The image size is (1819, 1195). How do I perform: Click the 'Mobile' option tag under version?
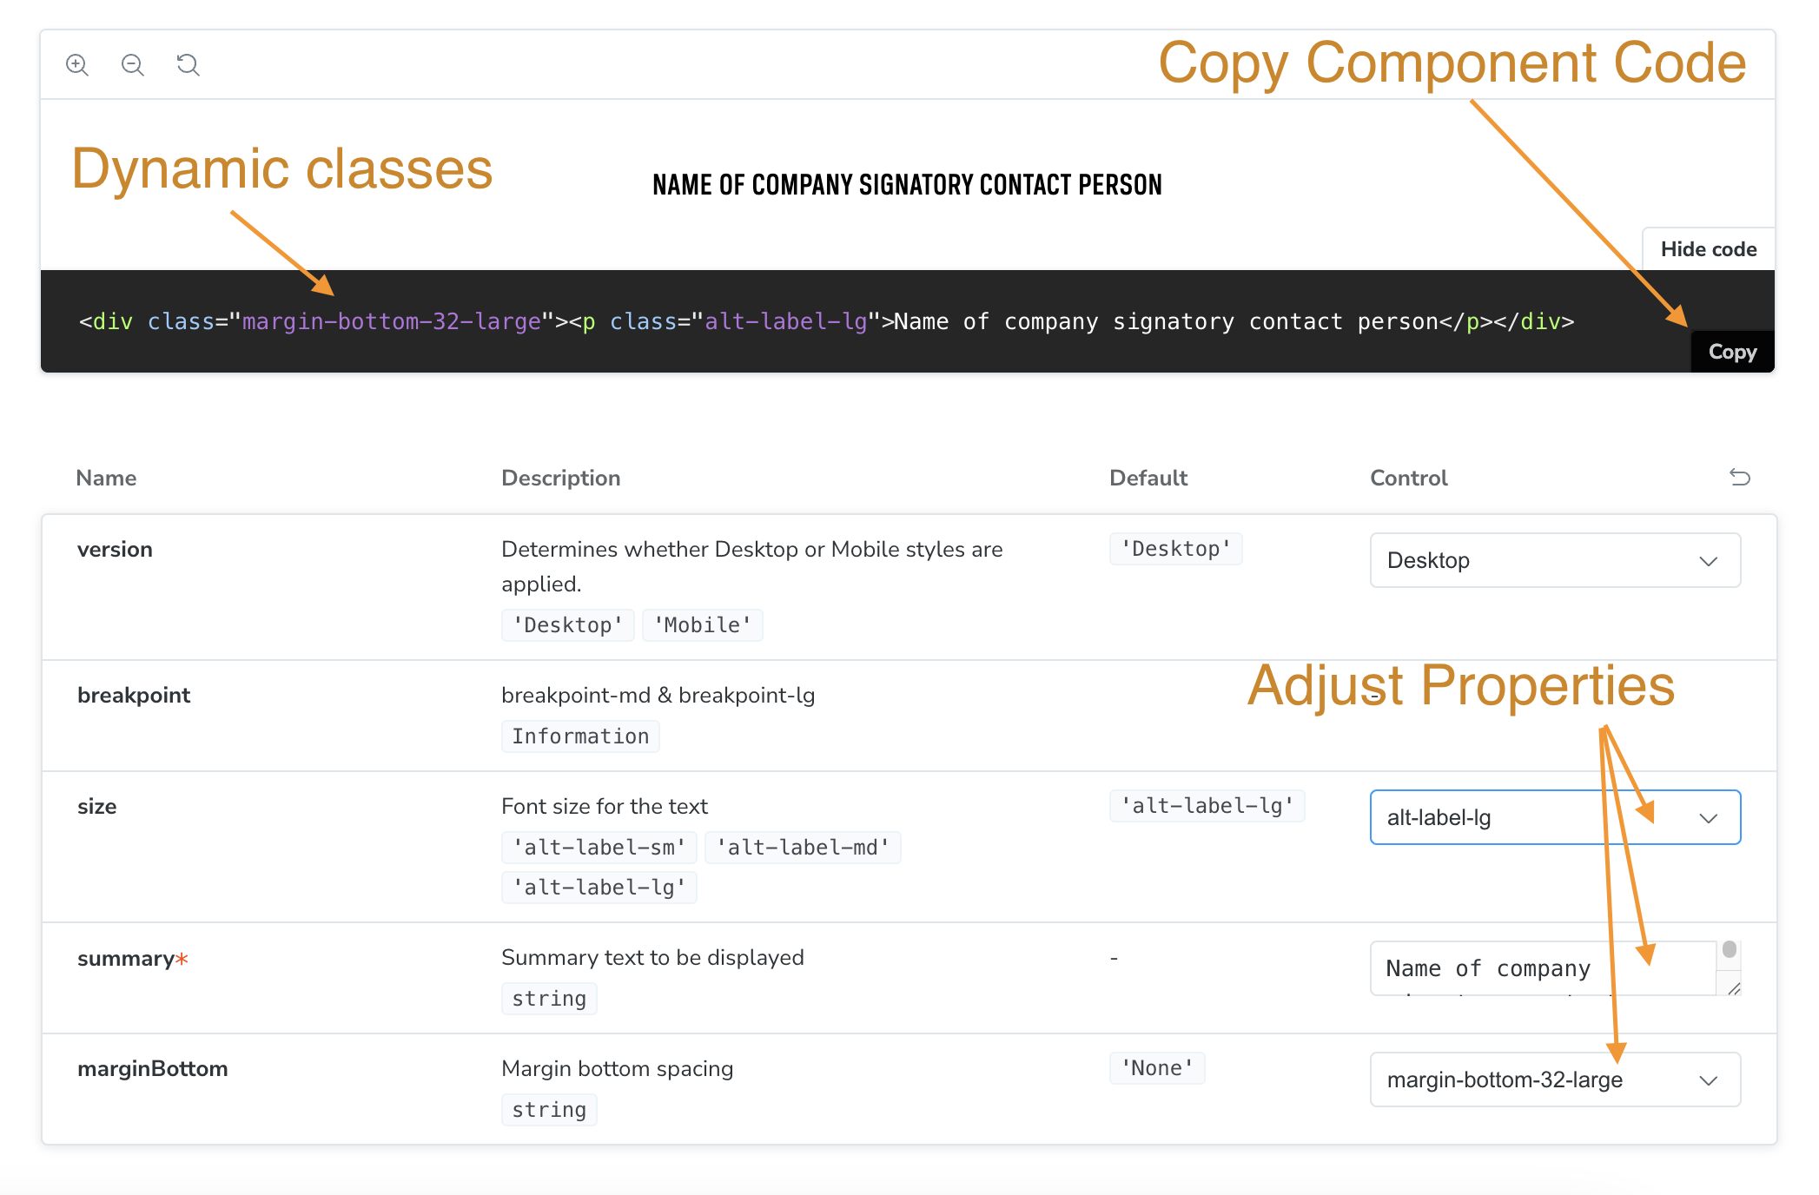coord(703,625)
